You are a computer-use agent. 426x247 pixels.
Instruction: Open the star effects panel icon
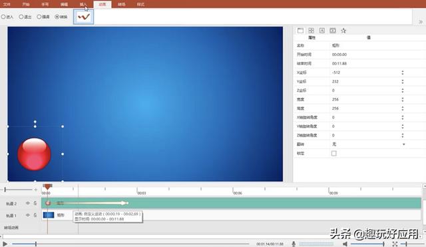click(343, 31)
